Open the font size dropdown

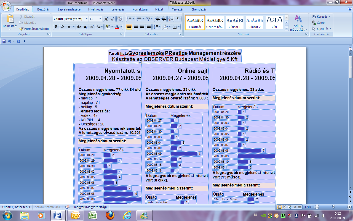(x=100, y=19)
